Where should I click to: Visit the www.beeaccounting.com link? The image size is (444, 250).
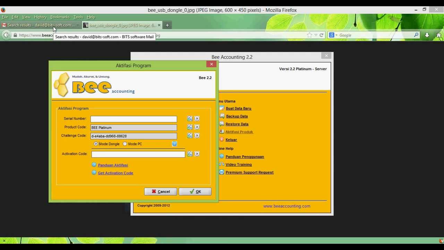(287, 206)
